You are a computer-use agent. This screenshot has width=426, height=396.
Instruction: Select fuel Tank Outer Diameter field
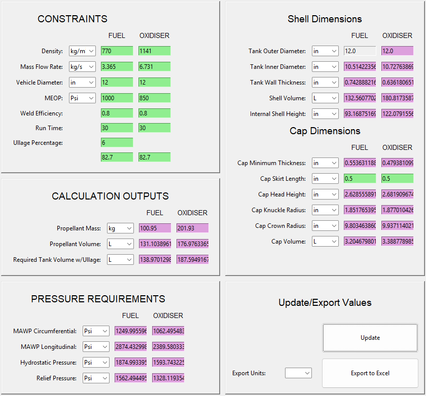(x=360, y=51)
